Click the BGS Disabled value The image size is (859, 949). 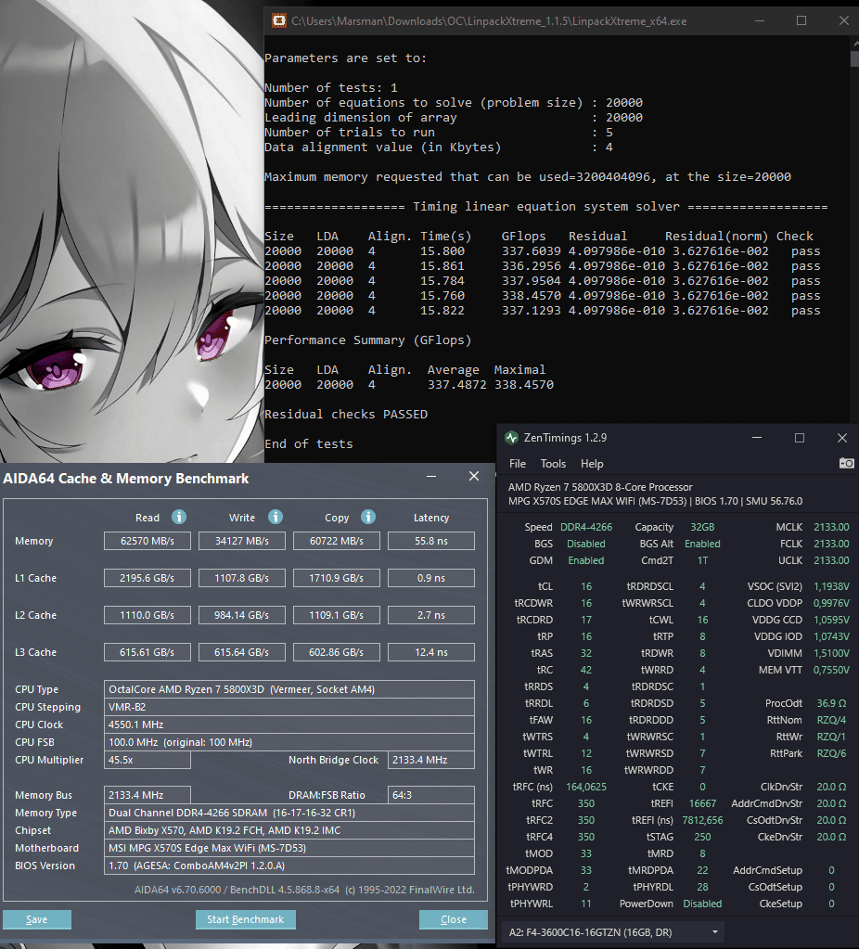pos(586,545)
